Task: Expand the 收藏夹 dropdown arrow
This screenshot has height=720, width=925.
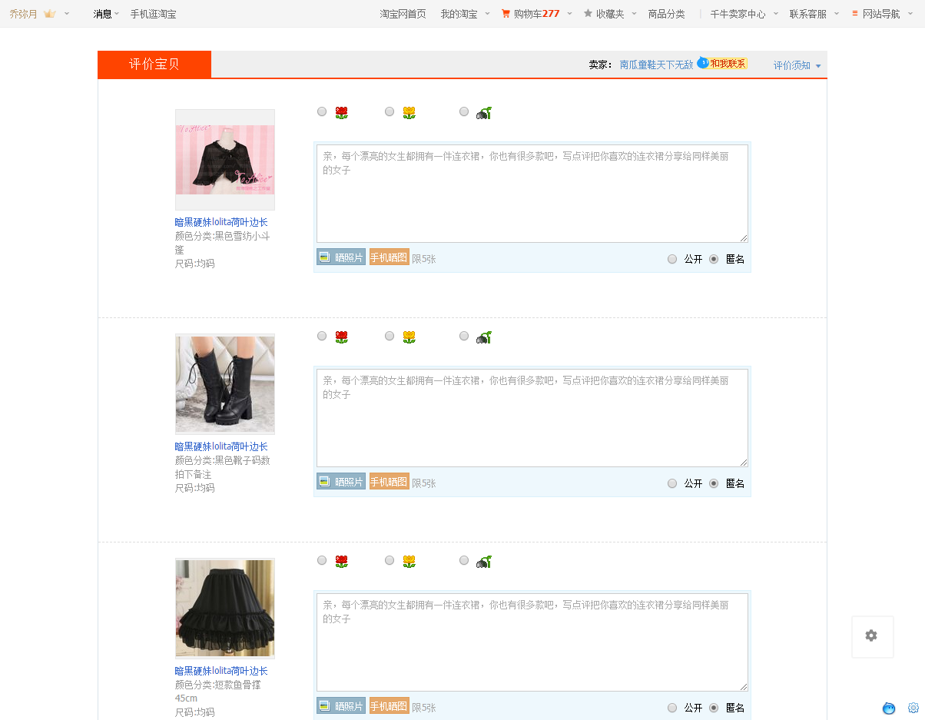Action: click(634, 14)
